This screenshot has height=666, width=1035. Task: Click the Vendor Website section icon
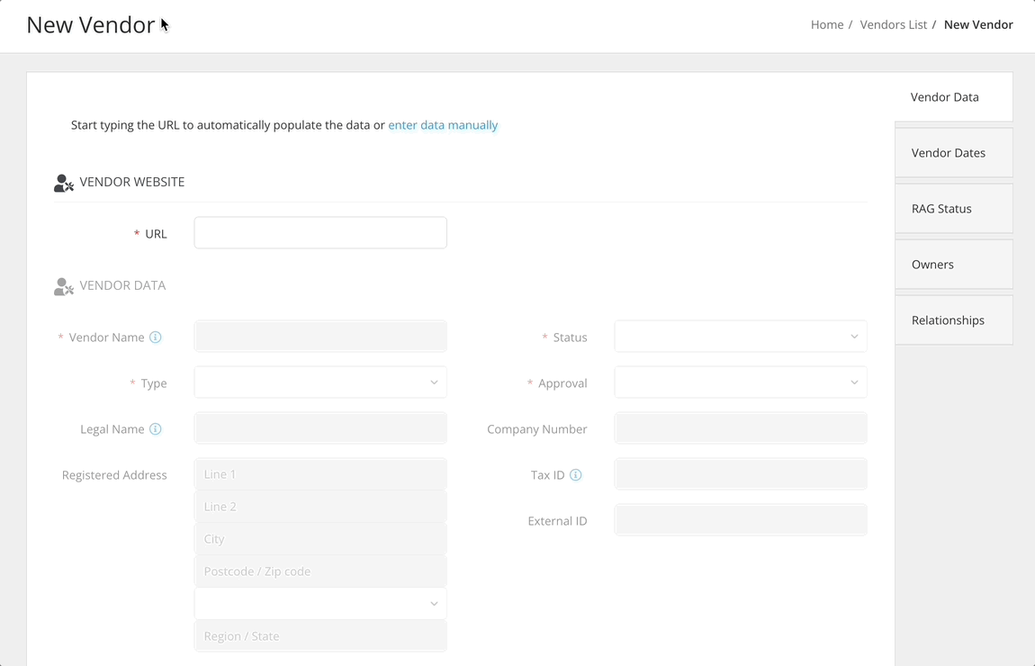(63, 182)
